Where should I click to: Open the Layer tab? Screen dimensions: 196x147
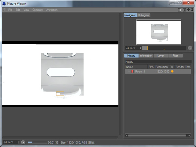coord(160,56)
